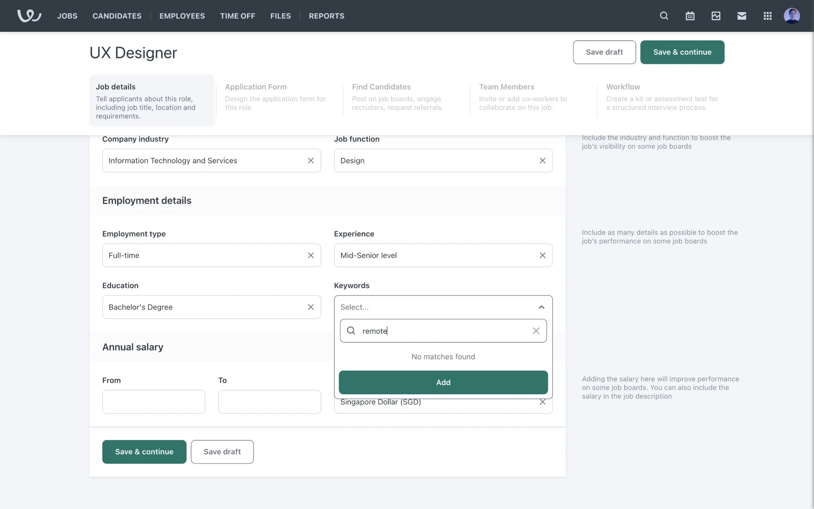The width and height of the screenshot is (814, 509).
Task: Collapse the Keywords dropdown chevron
Action: pyautogui.click(x=541, y=307)
